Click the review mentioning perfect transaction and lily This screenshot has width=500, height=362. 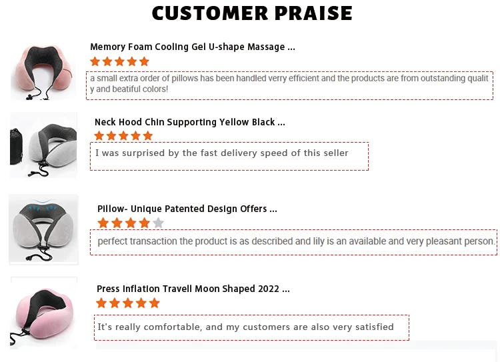pos(293,241)
